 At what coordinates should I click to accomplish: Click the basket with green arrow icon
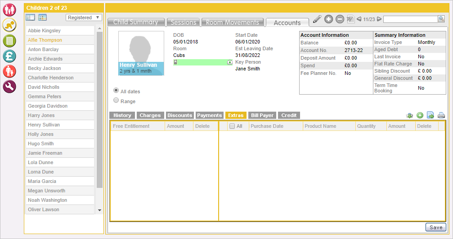click(409, 115)
